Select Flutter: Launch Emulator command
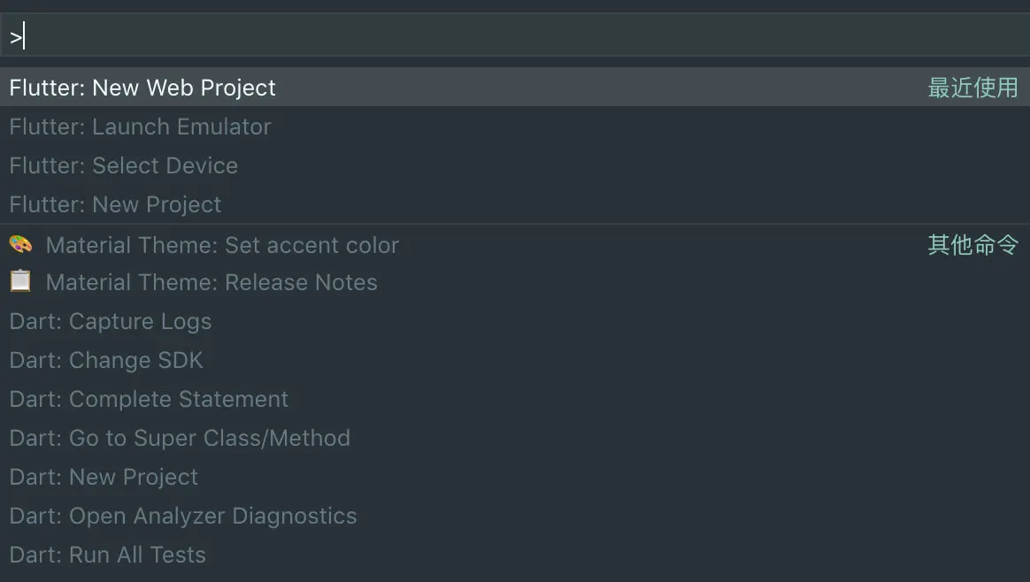Screen dimensions: 1030x582 (140, 126)
